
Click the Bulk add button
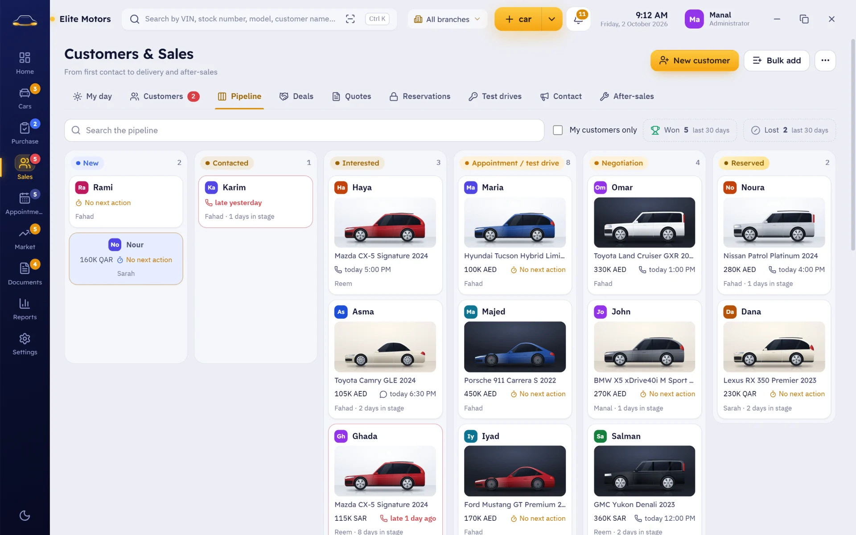pos(777,60)
